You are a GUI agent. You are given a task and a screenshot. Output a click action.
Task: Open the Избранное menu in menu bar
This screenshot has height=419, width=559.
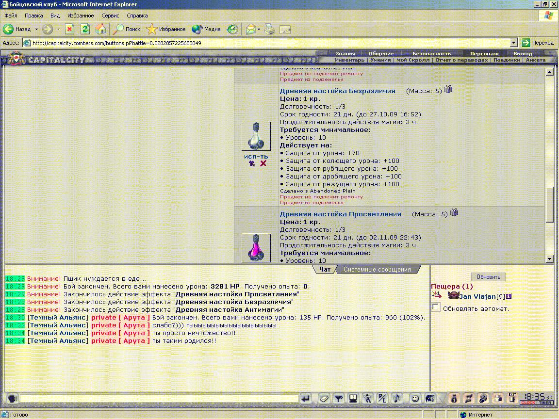coord(81,16)
